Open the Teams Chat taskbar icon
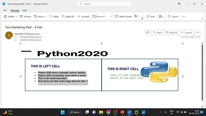Viewport: 206px width, 116px height. click(x=94, y=112)
